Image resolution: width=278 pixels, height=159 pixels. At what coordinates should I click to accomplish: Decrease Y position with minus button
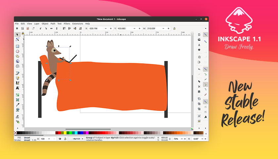(134, 28)
